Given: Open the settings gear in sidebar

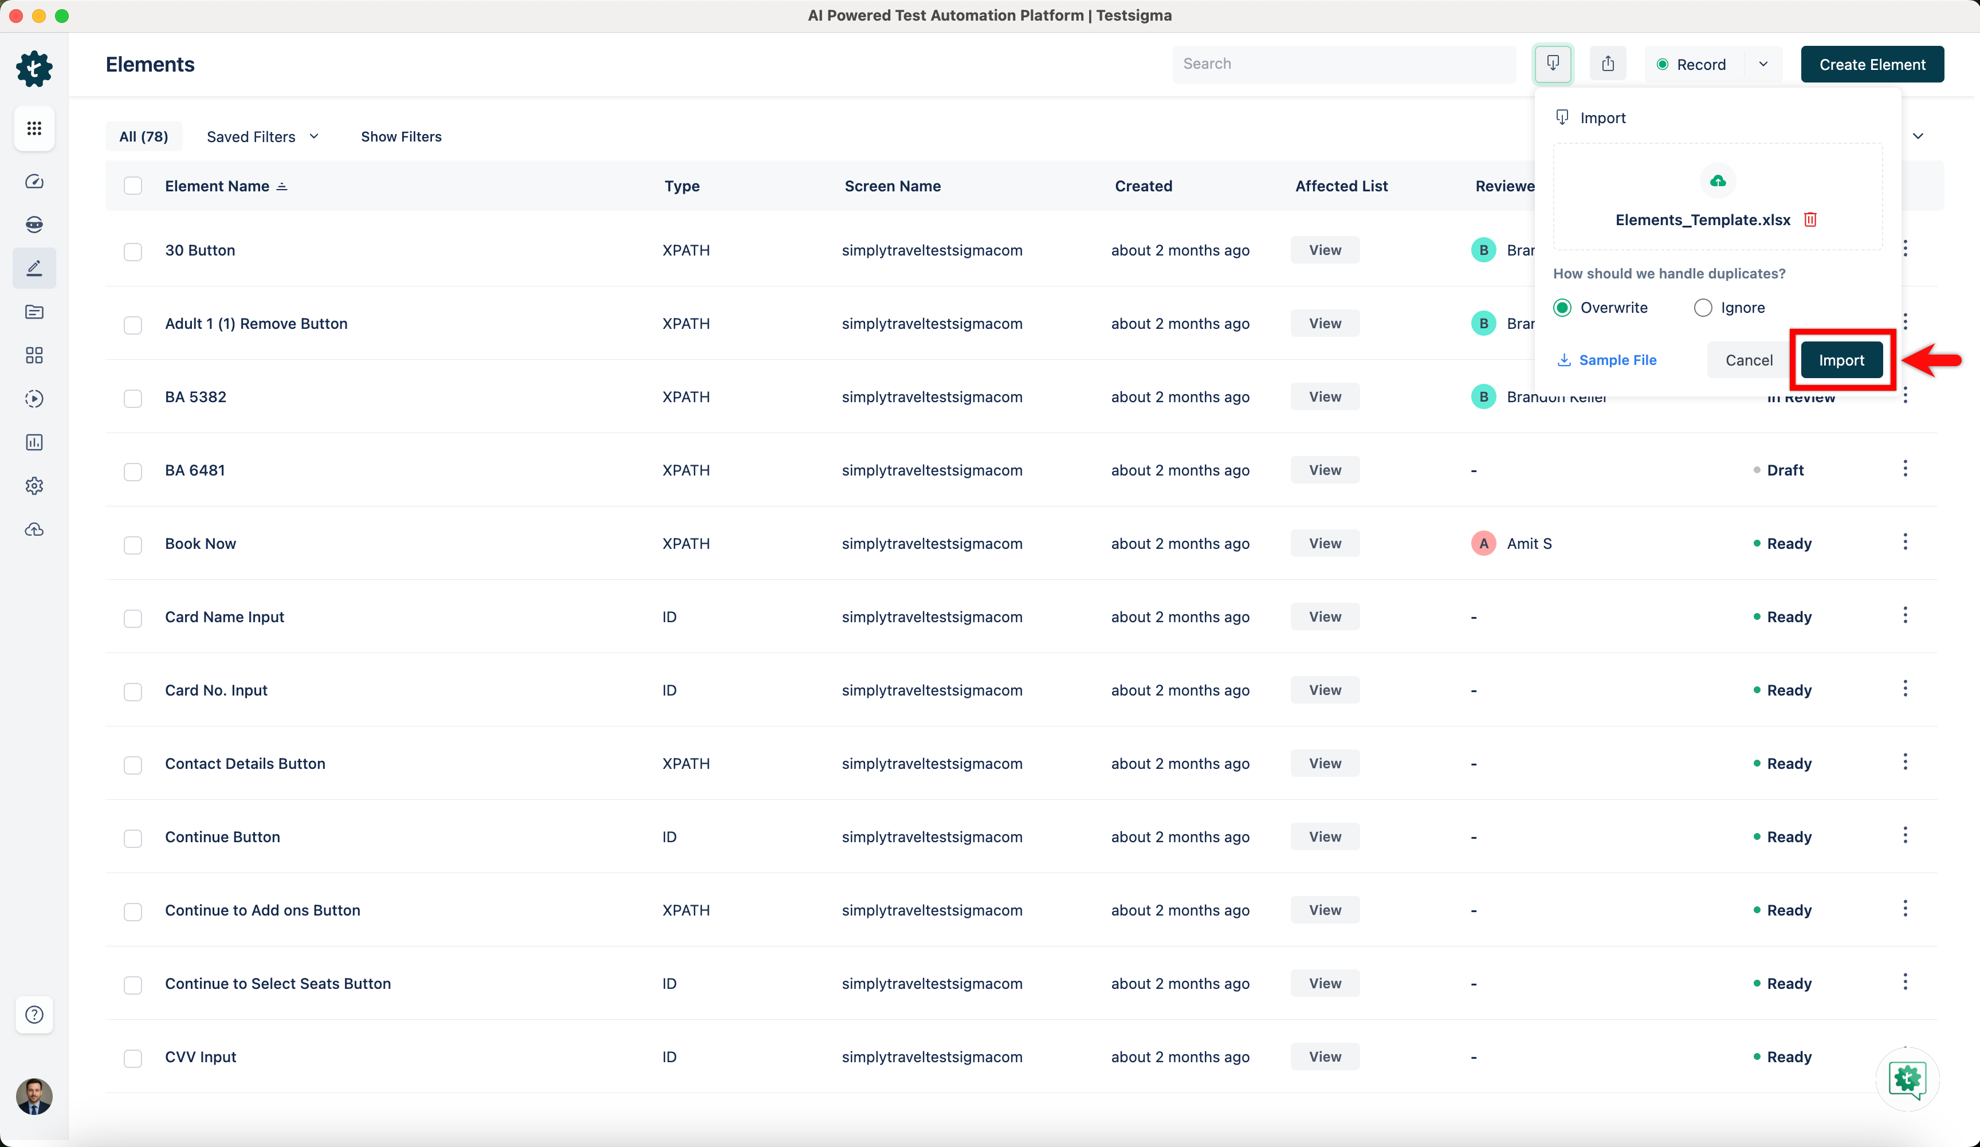Looking at the screenshot, I should click(34, 485).
